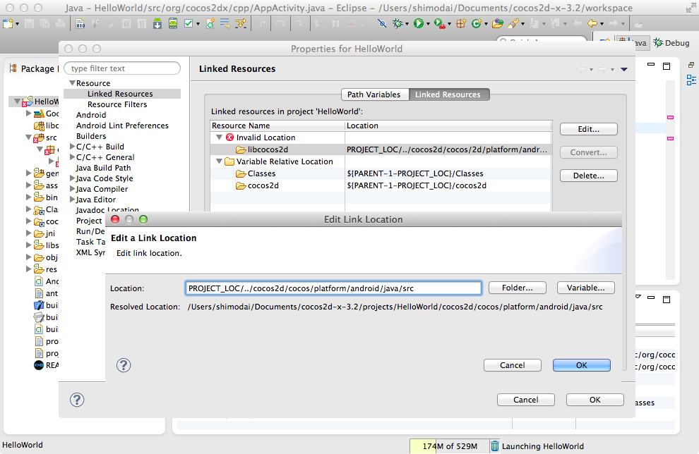
Task: Click the Skip All Breakpoints icon
Action: pos(382,23)
